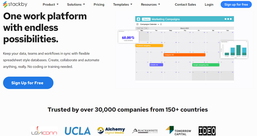This screenshot has height=136, width=257.
Task: Open the Templates dropdown
Action: [123, 4]
